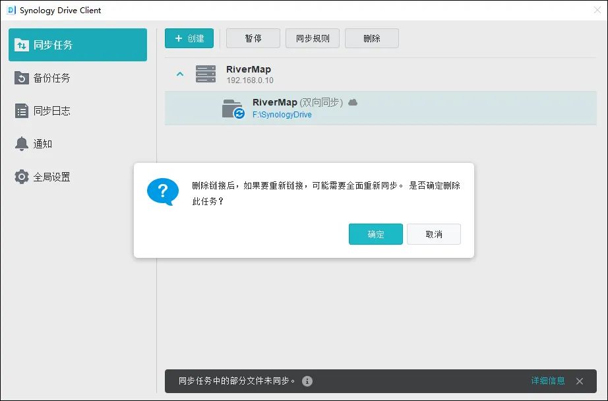Open the 详细信息 link
Image resolution: width=608 pixels, height=401 pixels.
point(548,381)
